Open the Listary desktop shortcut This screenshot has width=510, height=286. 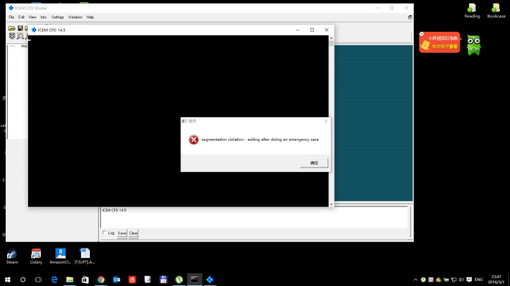point(36,256)
